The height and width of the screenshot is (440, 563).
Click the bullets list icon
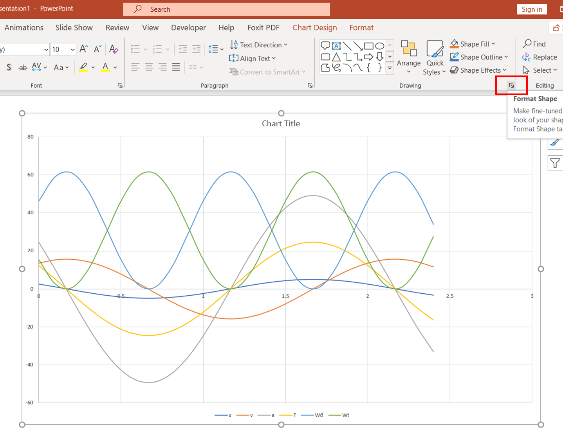(135, 49)
